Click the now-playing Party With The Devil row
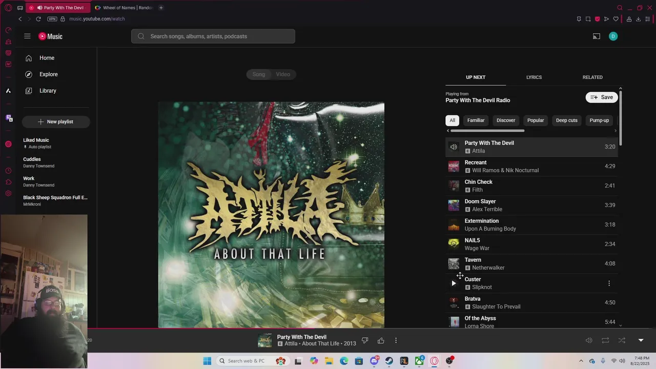The width and height of the screenshot is (656, 369). coord(531,147)
